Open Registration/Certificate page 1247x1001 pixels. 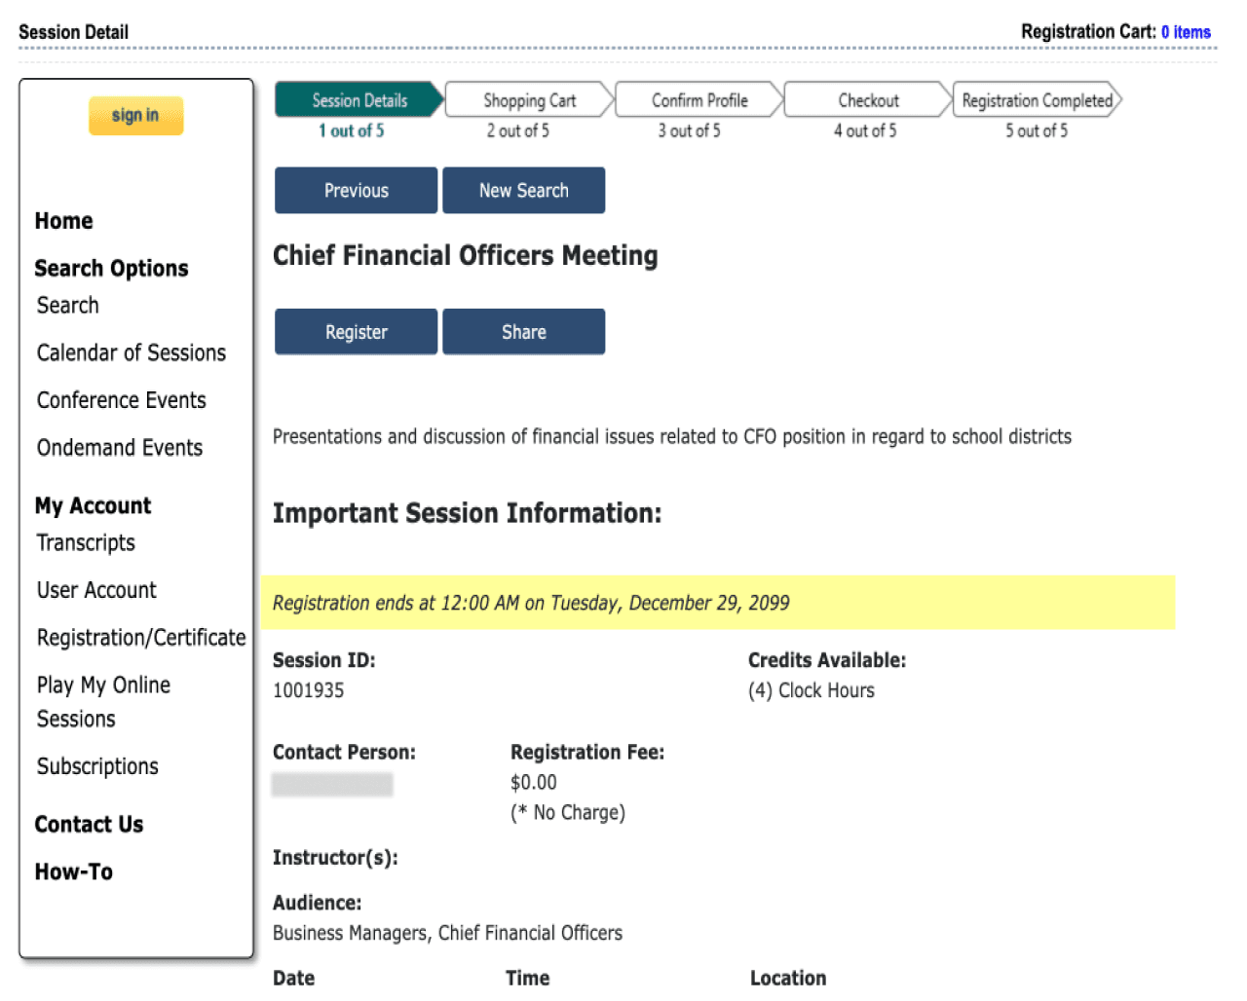pyautogui.click(x=141, y=638)
